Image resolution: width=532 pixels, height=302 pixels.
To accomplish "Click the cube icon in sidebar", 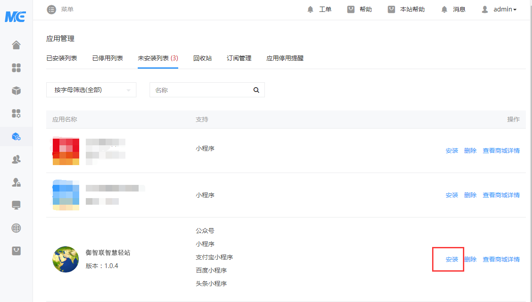I will pos(16,91).
